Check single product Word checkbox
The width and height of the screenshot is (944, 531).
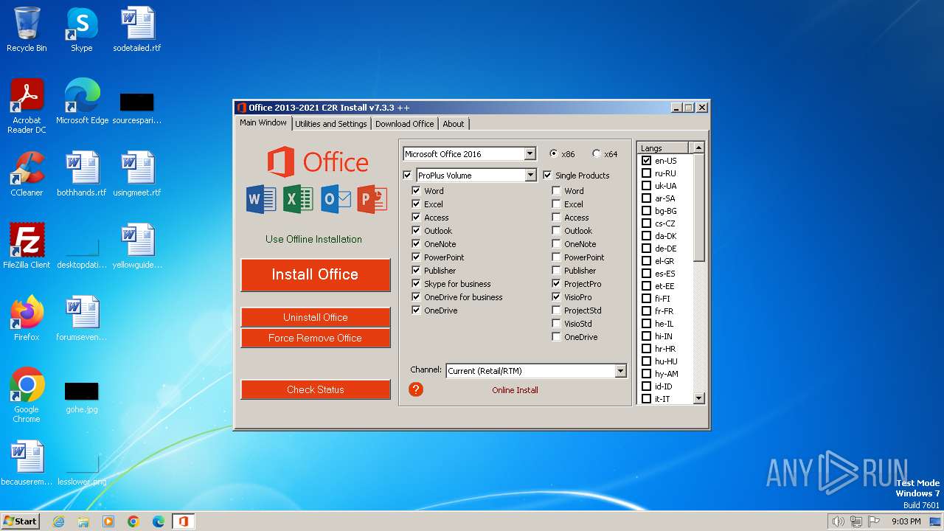[x=556, y=191]
